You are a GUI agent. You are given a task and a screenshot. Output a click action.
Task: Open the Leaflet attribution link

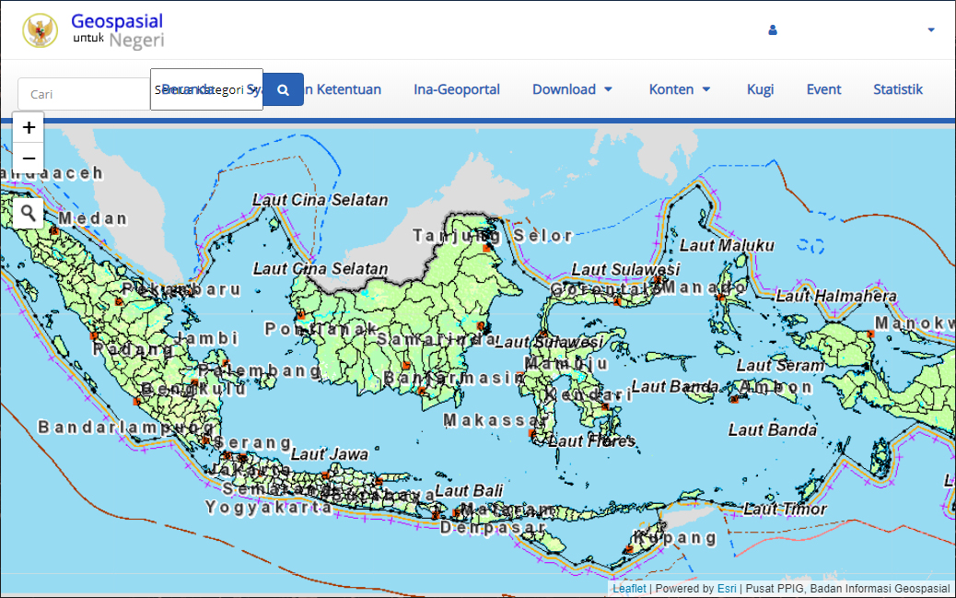(x=629, y=588)
